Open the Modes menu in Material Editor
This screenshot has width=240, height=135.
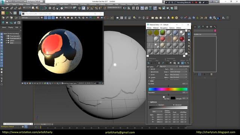tap(149, 28)
